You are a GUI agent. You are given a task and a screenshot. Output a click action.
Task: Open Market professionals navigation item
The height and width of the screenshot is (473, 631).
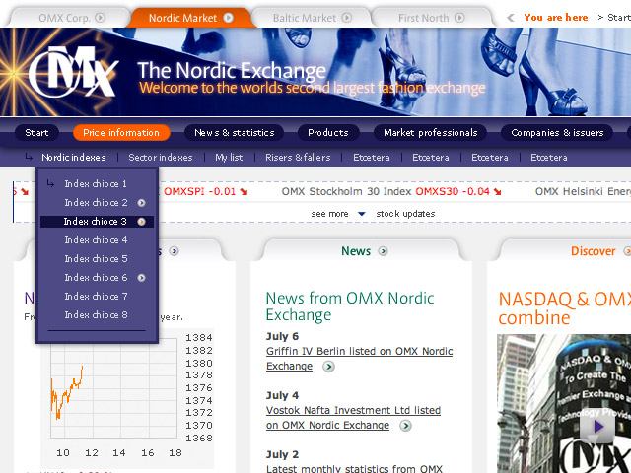(430, 133)
